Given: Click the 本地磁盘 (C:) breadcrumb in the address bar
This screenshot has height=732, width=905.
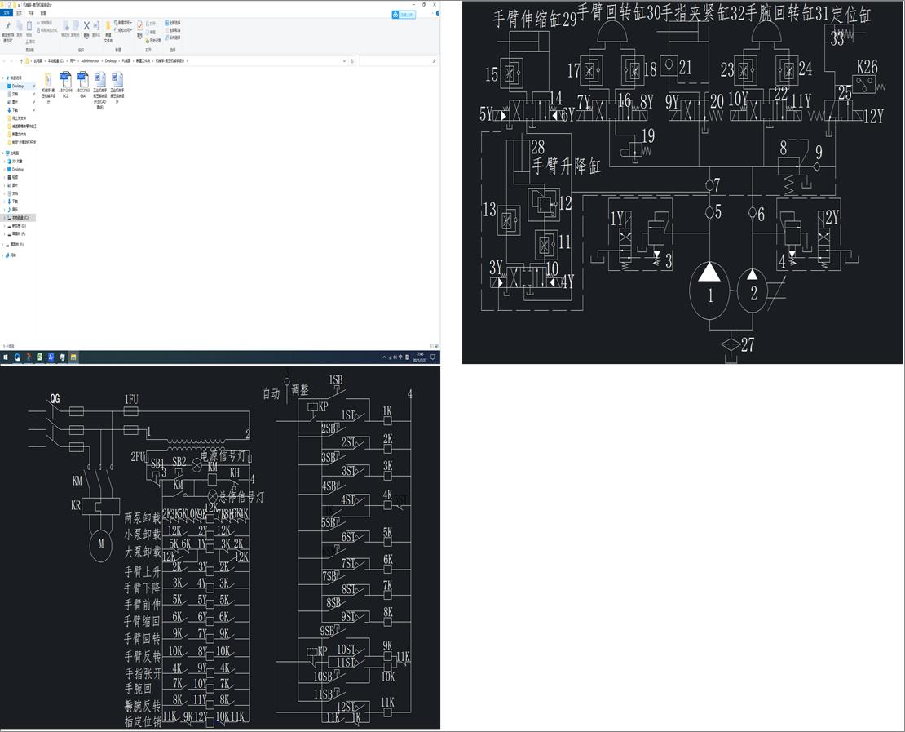Looking at the screenshot, I should coord(56,60).
